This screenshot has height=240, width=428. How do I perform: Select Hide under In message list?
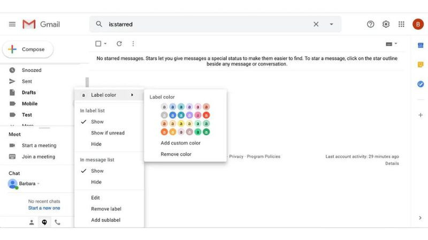point(96,182)
